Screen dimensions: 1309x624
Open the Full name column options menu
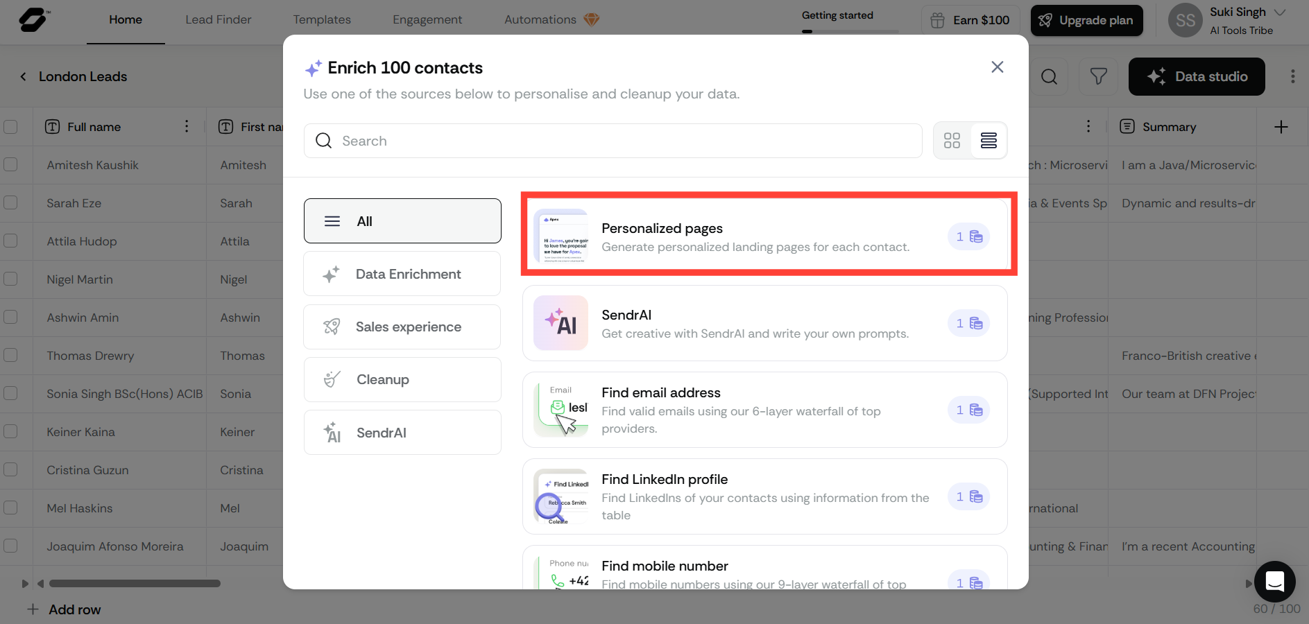point(186,127)
